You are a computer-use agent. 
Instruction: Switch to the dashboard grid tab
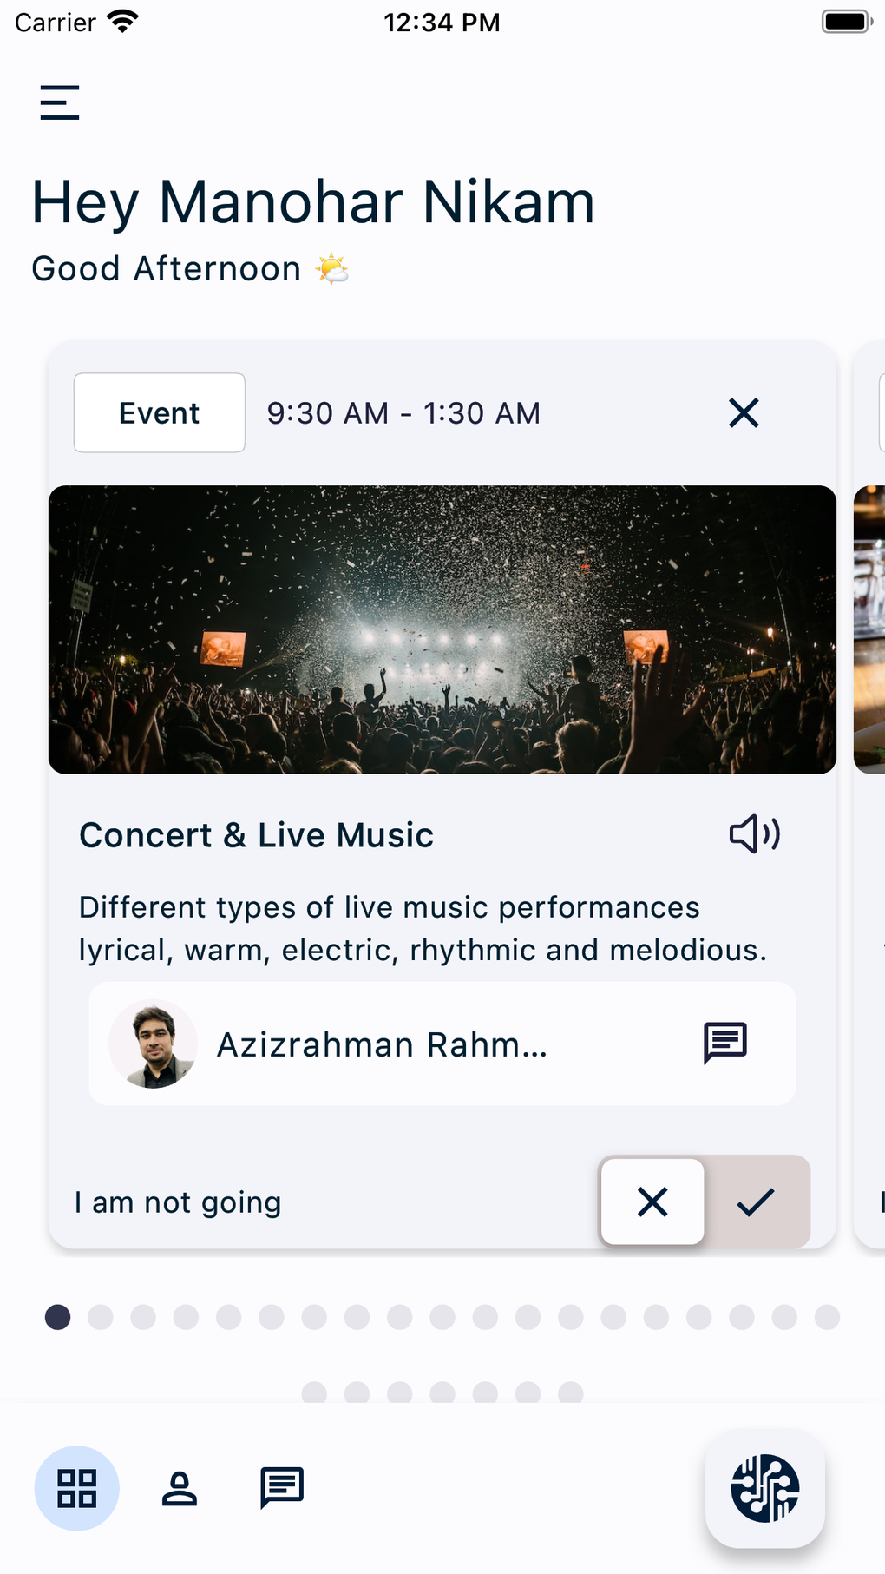tap(76, 1488)
